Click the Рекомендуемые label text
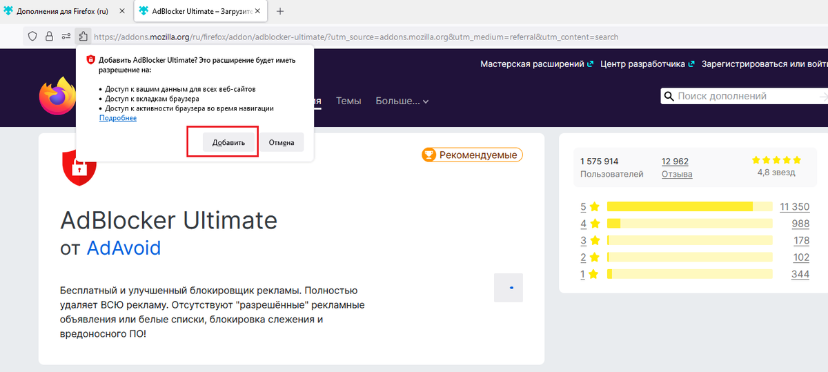Viewport: 828px width, 372px height. [478, 155]
